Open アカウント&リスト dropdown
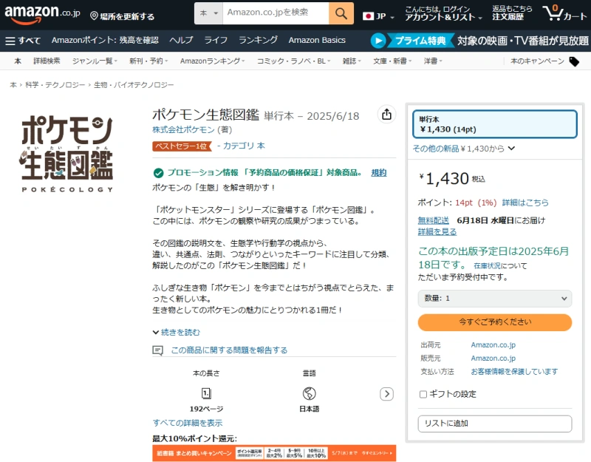This screenshot has height=462, width=591. (443, 13)
